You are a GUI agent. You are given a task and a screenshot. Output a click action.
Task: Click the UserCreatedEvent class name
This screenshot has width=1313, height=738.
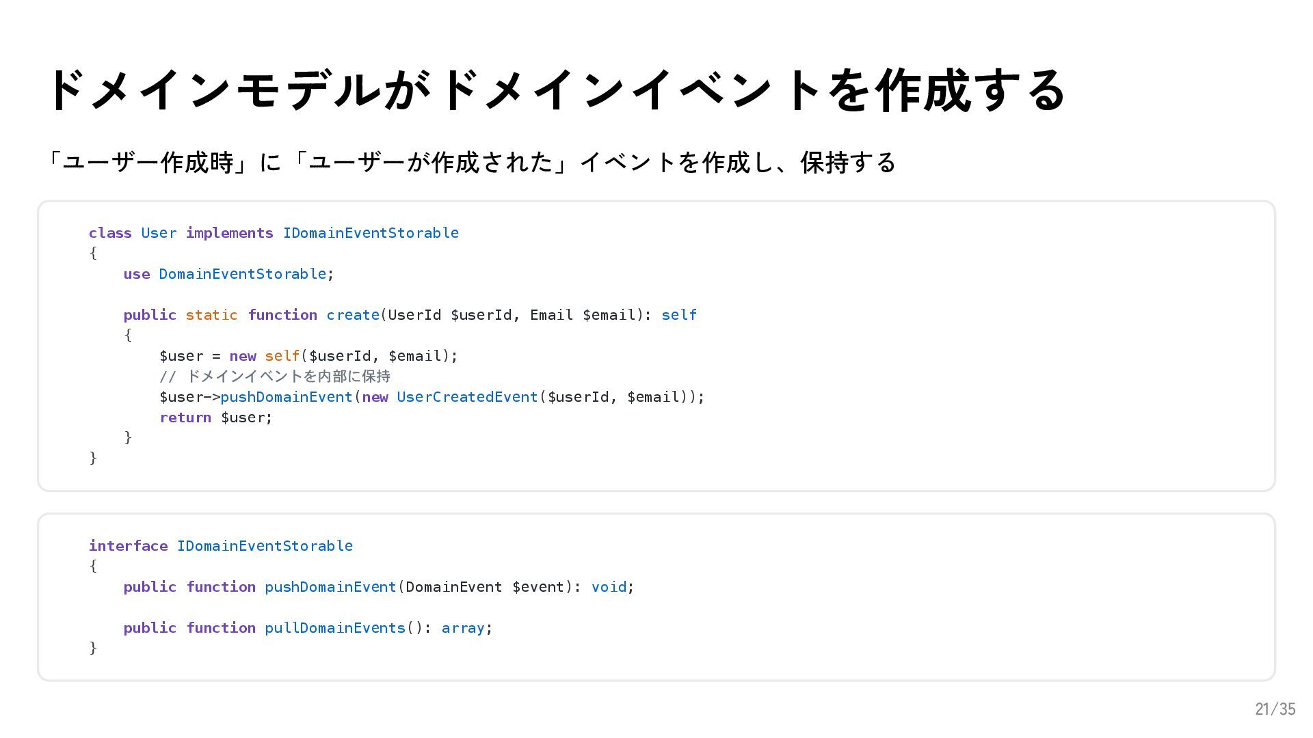pos(467,397)
